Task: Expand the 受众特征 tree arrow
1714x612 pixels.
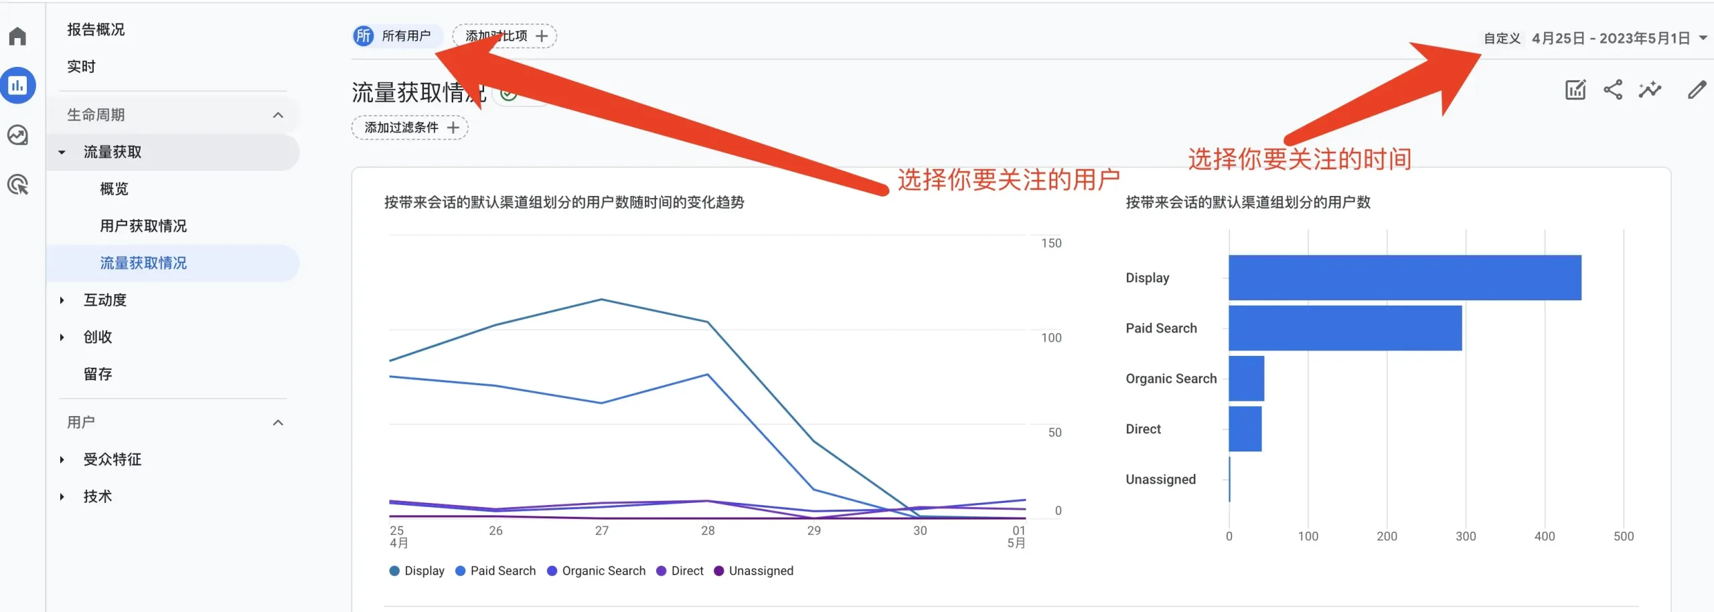Action: pyautogui.click(x=62, y=460)
